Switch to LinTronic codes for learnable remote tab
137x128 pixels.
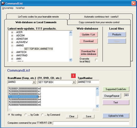click(38, 17)
